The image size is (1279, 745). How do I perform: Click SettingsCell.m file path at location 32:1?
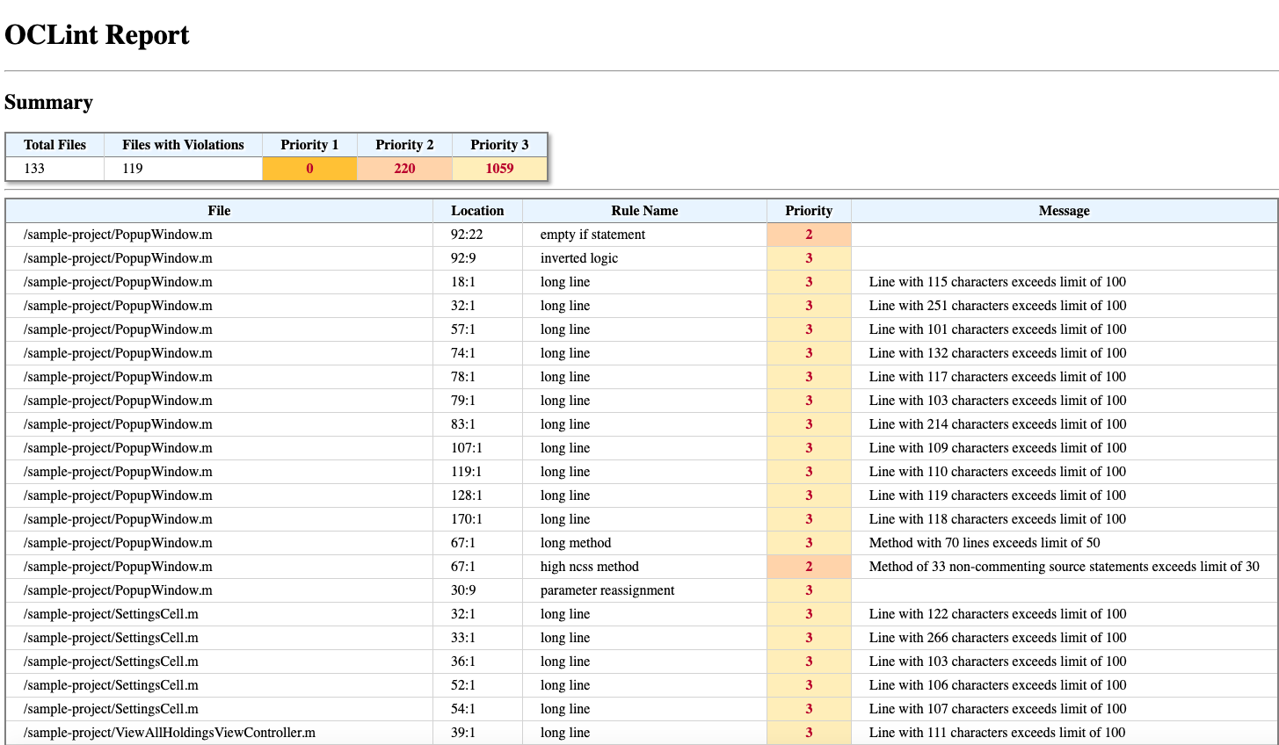(111, 614)
